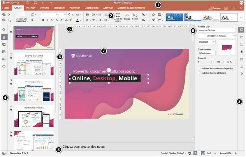Image resolution: width=246 pixels, height=157 pixels.
Task: Click the Fit to width icon in status bar
Action: [209, 153]
